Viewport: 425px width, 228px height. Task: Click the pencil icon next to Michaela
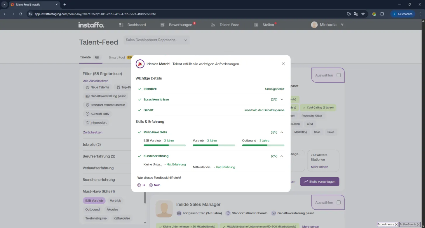click(342, 25)
